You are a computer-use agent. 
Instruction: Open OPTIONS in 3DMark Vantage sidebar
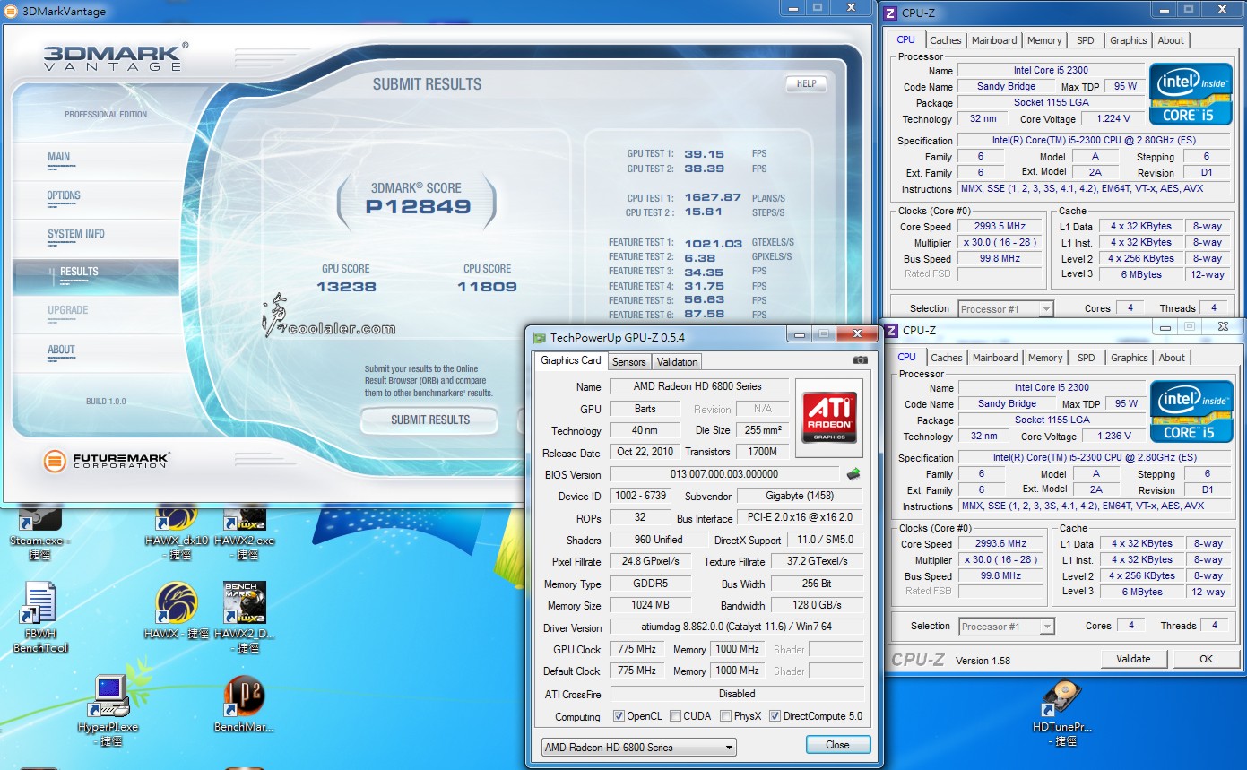point(96,199)
